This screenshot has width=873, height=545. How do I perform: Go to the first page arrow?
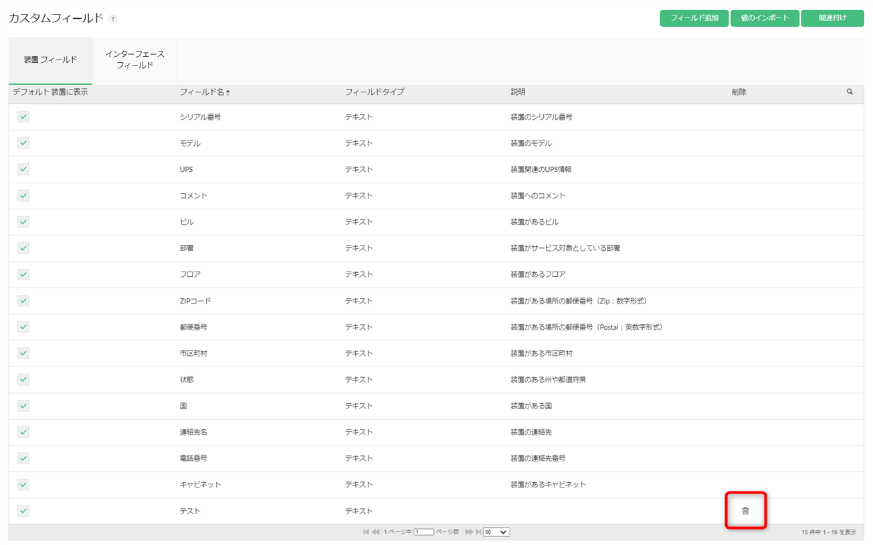click(x=366, y=532)
